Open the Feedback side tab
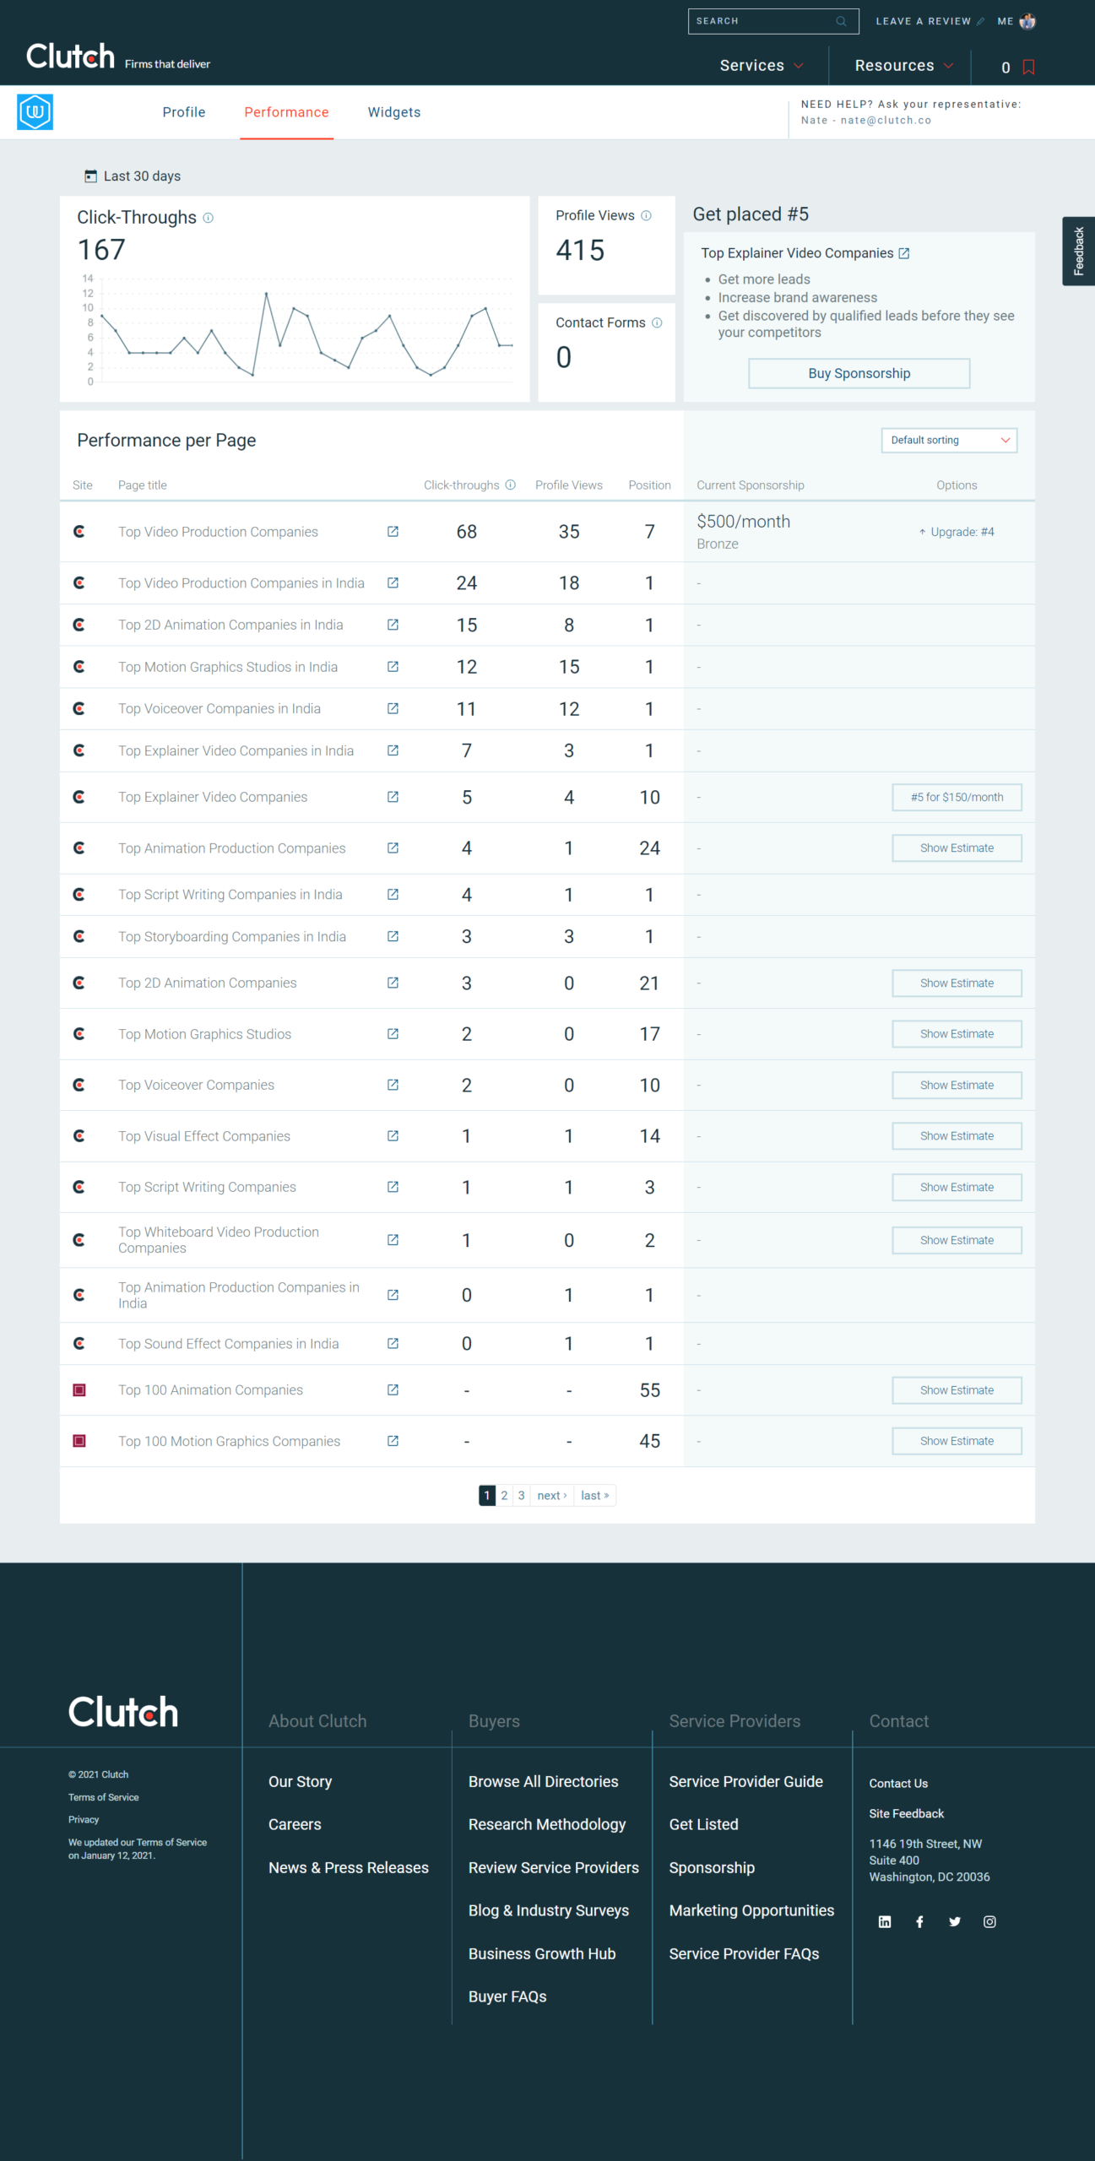Image resolution: width=1095 pixels, height=2161 pixels. click(1078, 251)
